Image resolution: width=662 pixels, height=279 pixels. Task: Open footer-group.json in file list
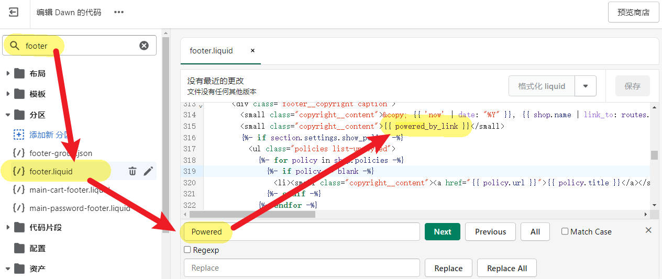pyautogui.click(x=61, y=153)
